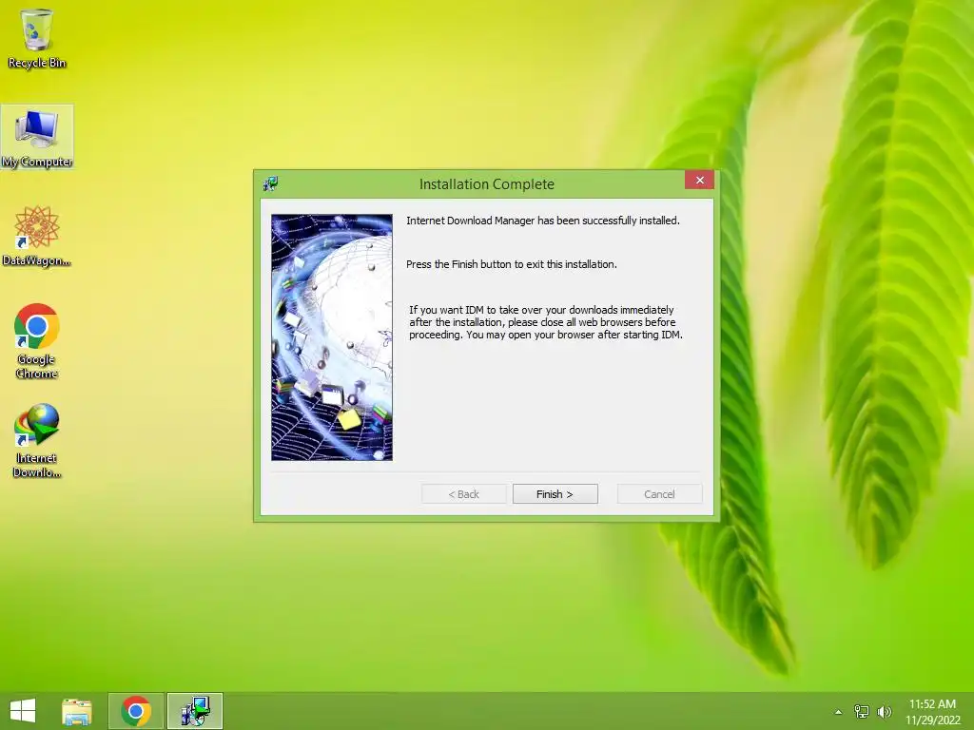This screenshot has height=730, width=974.
Task: Click the IDM installer taskbar icon
Action: 195,711
